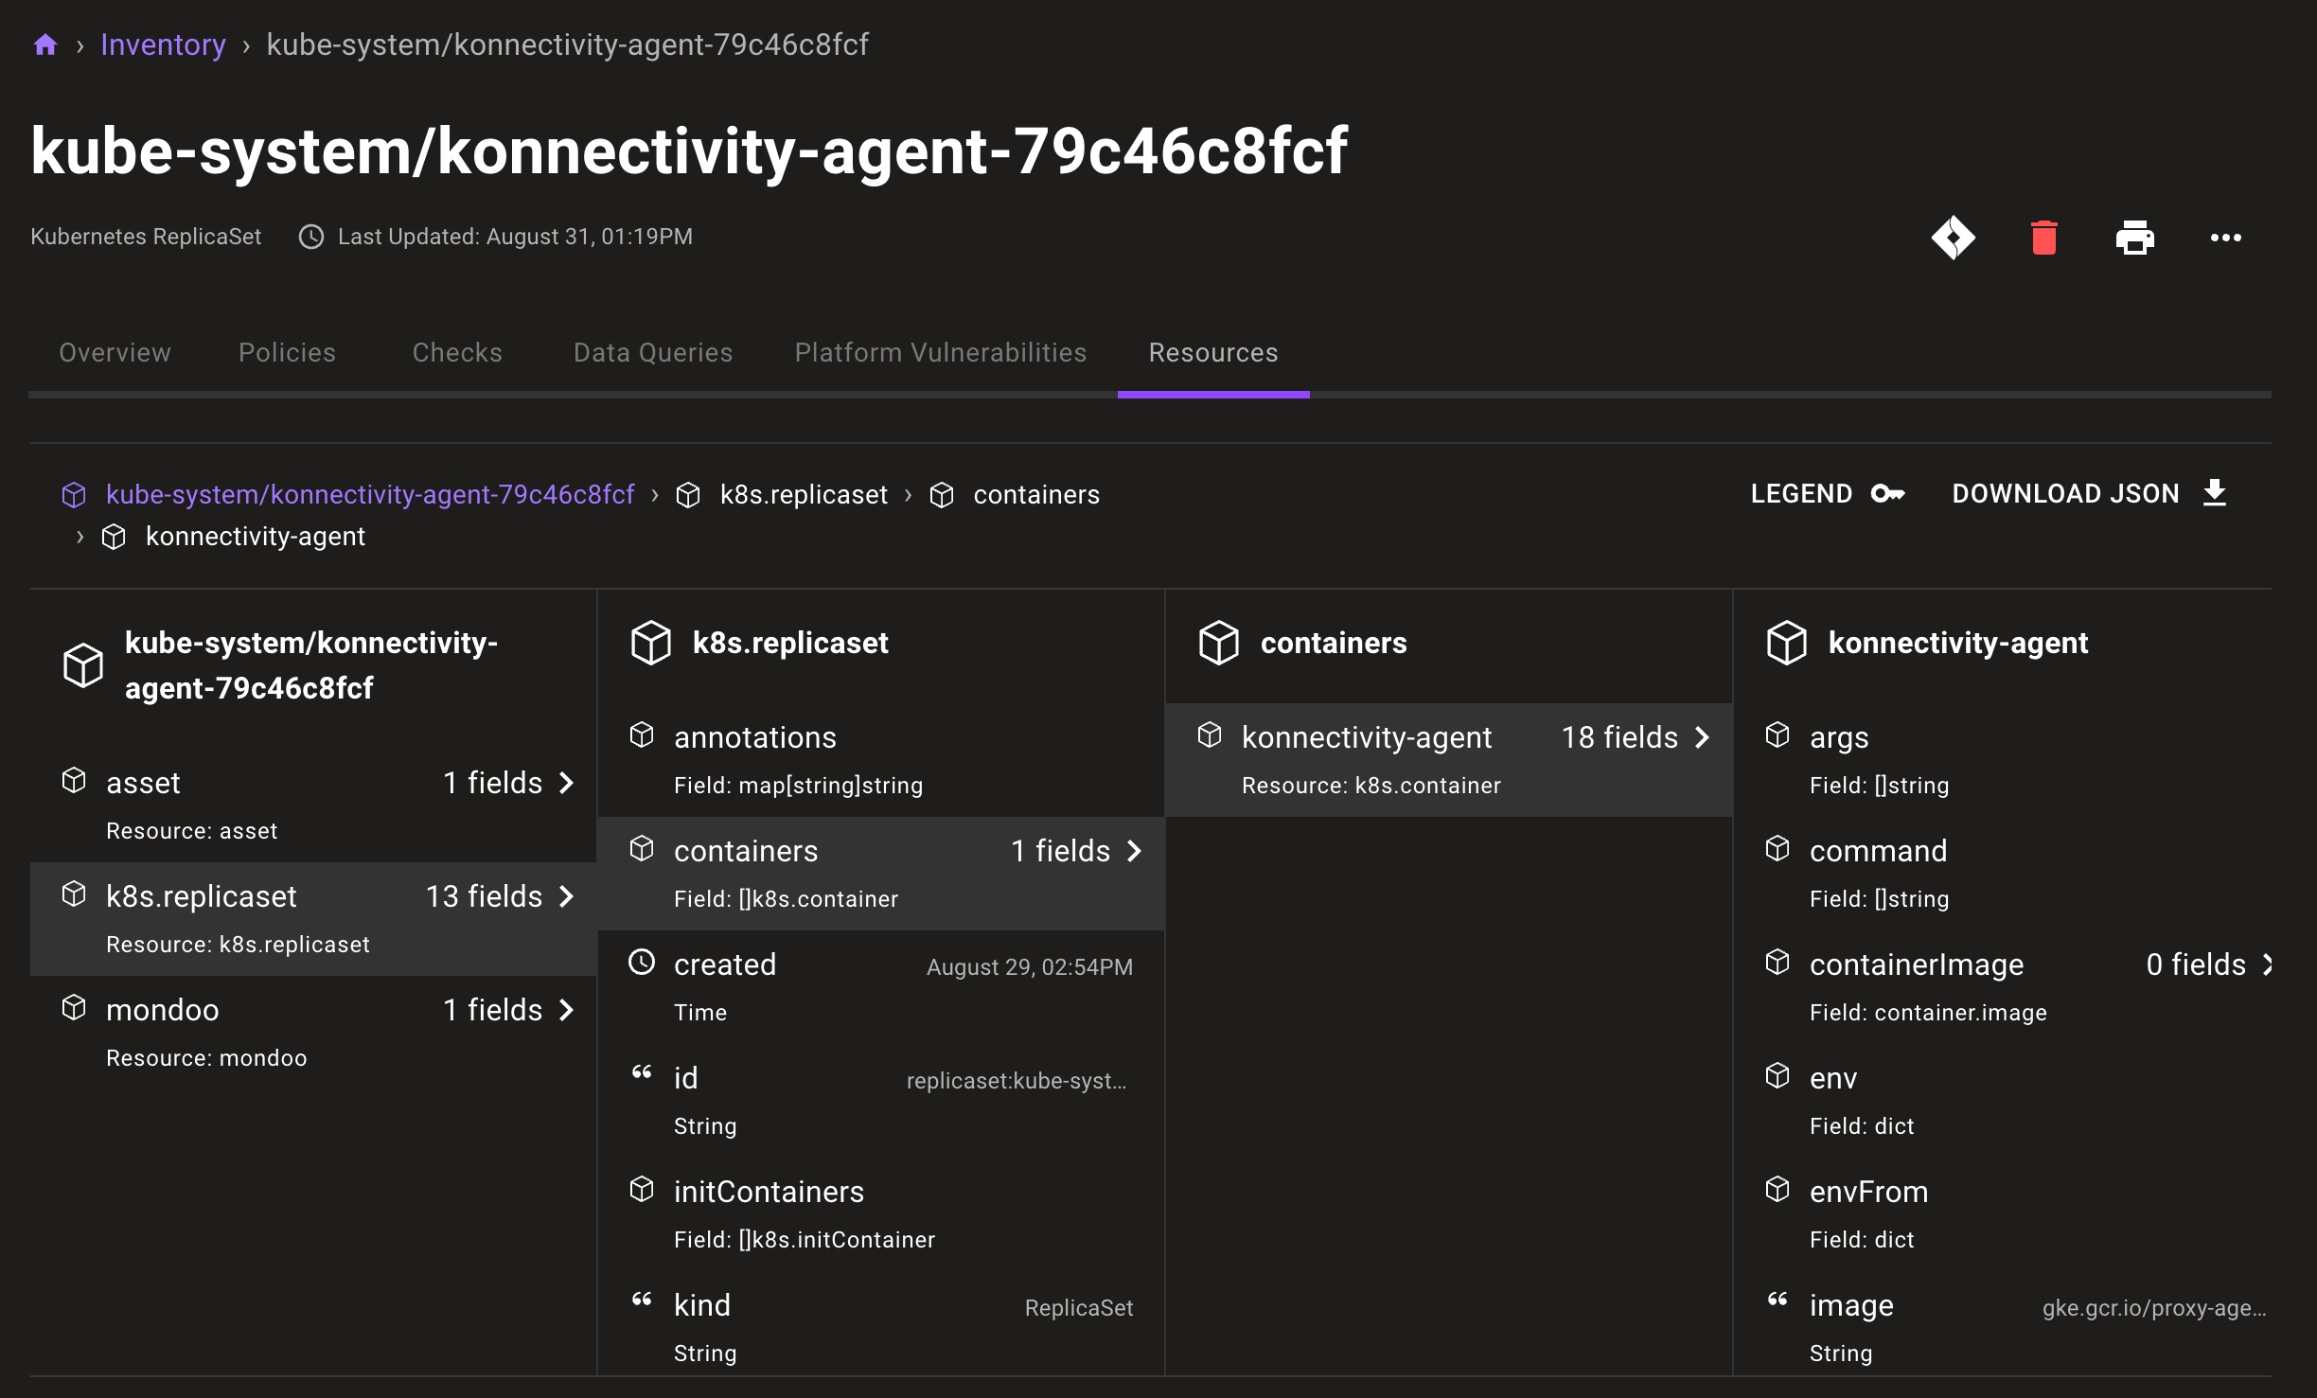Select the Platform Vulnerabilities tab
This screenshot has height=1398, width=2317.
coord(940,352)
